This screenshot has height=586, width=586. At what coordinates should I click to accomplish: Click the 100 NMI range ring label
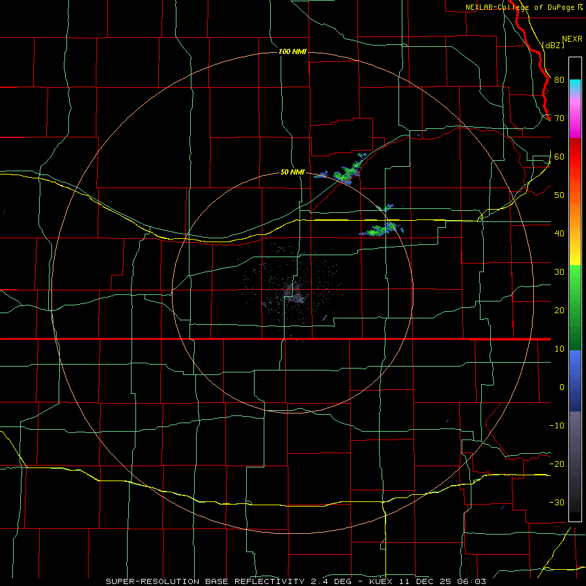292,51
